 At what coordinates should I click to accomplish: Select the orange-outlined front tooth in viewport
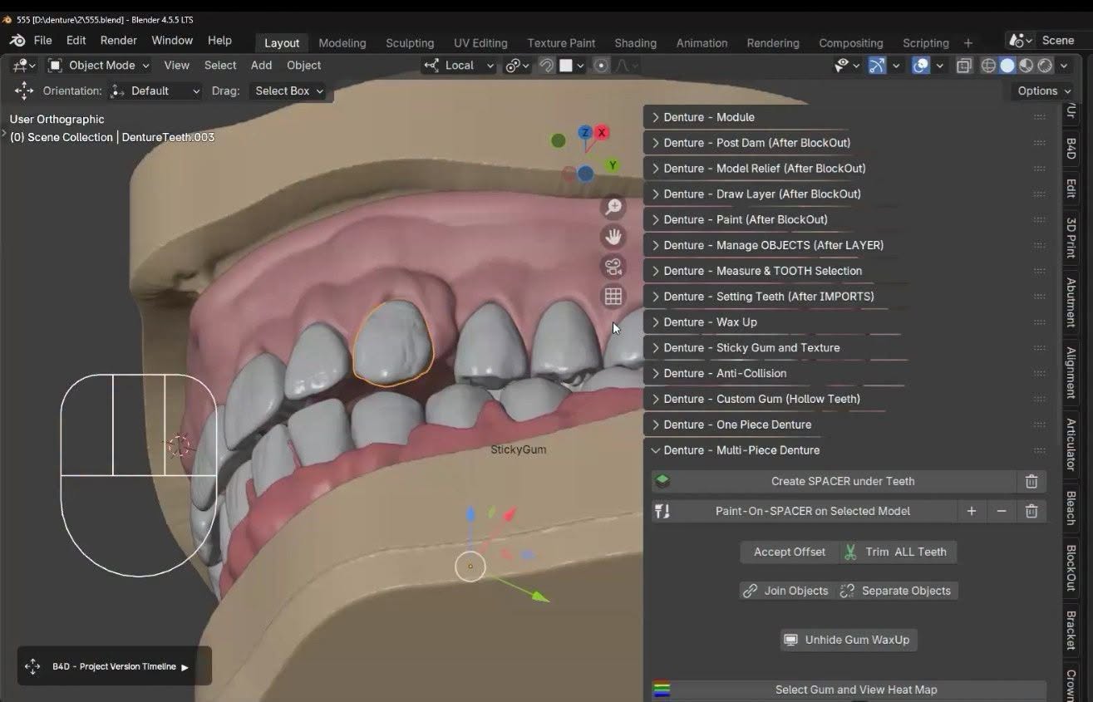point(393,341)
